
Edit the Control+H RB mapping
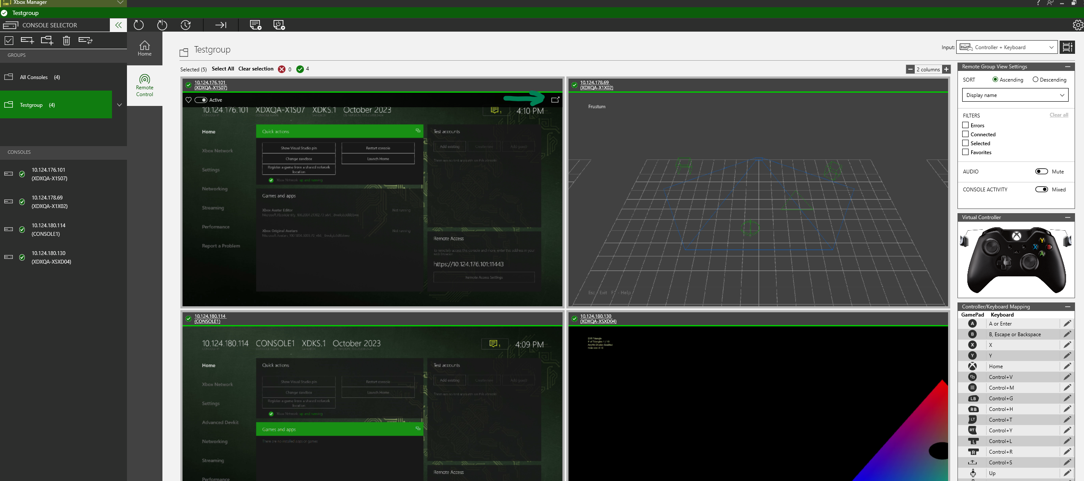[1067, 409]
